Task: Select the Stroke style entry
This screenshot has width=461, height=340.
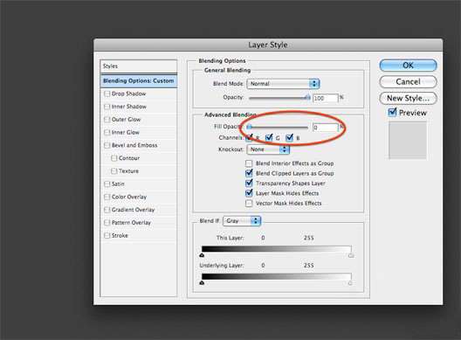Action: pos(120,235)
